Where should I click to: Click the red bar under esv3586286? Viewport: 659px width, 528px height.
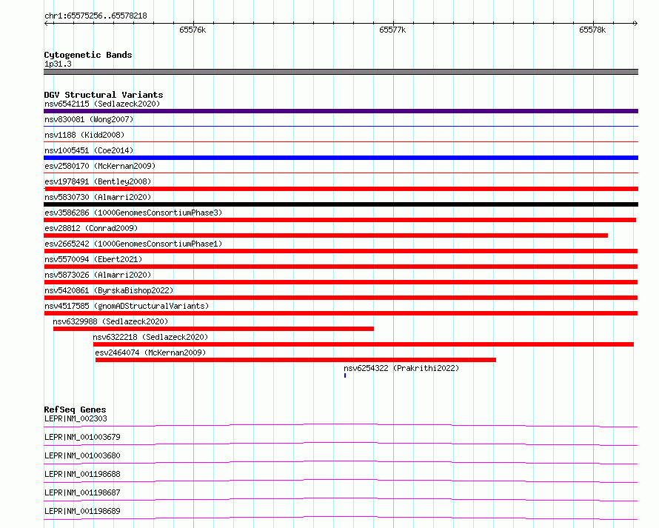tap(340, 220)
